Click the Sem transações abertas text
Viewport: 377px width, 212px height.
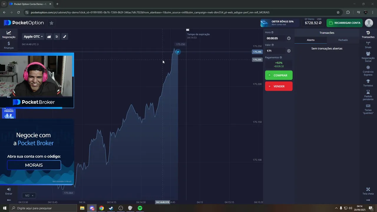pos(327,49)
